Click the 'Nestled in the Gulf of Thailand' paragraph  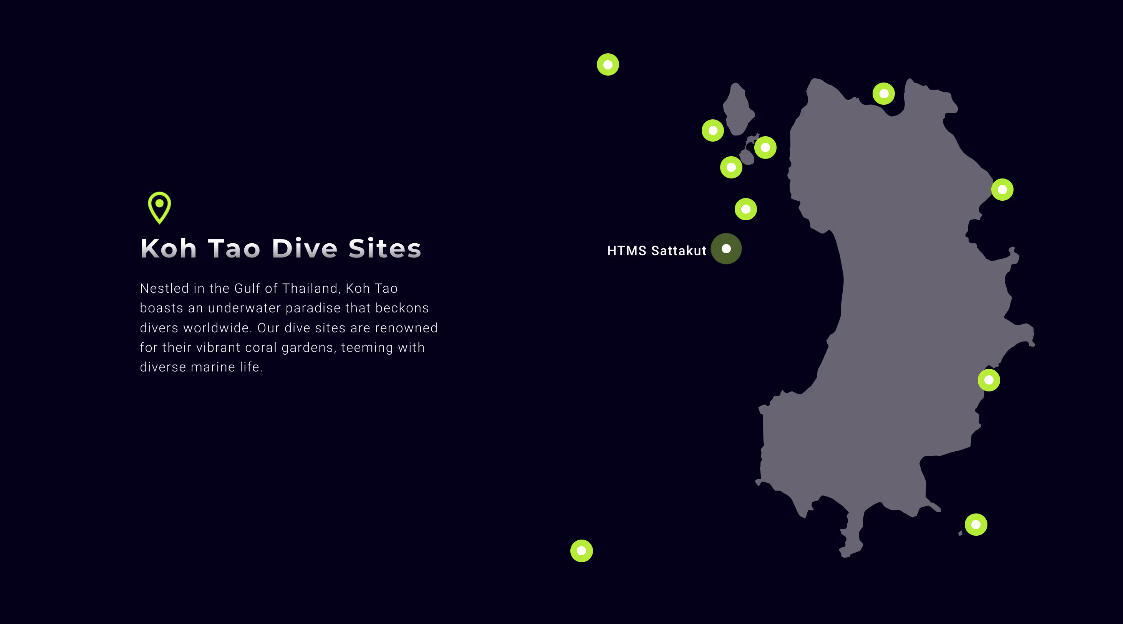(288, 327)
